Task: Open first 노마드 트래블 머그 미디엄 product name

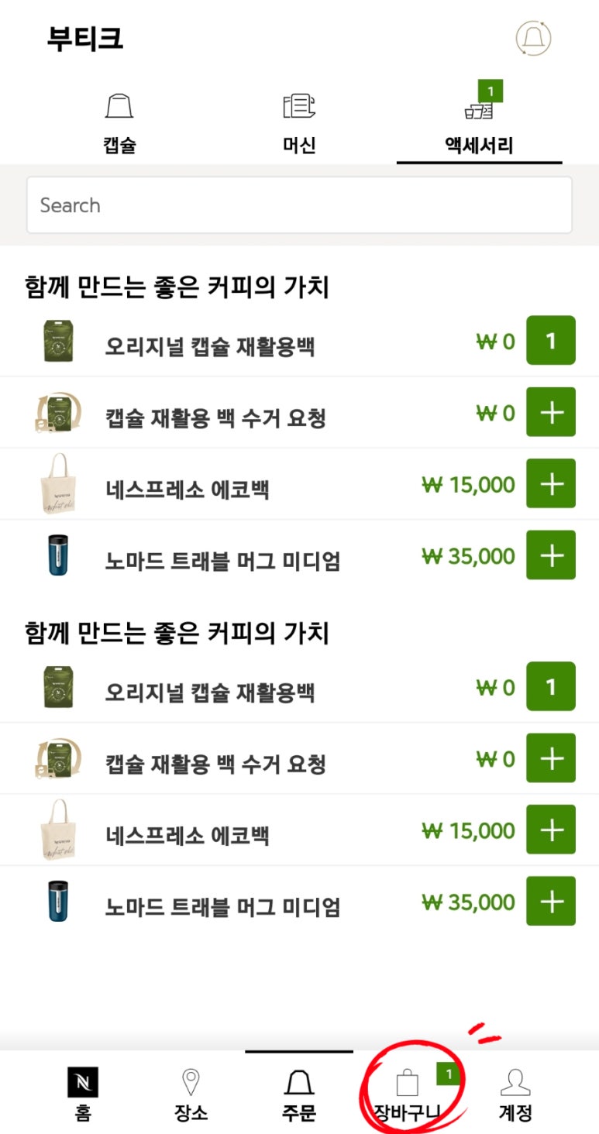Action: pyautogui.click(x=222, y=560)
